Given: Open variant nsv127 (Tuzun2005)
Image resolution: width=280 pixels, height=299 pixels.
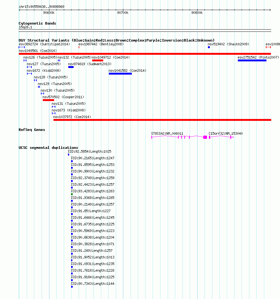Looking at the screenshot, I should point(44,64).
